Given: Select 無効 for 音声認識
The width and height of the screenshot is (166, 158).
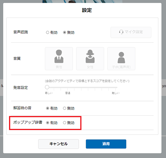Looking at the screenshot, I should click(64, 32).
